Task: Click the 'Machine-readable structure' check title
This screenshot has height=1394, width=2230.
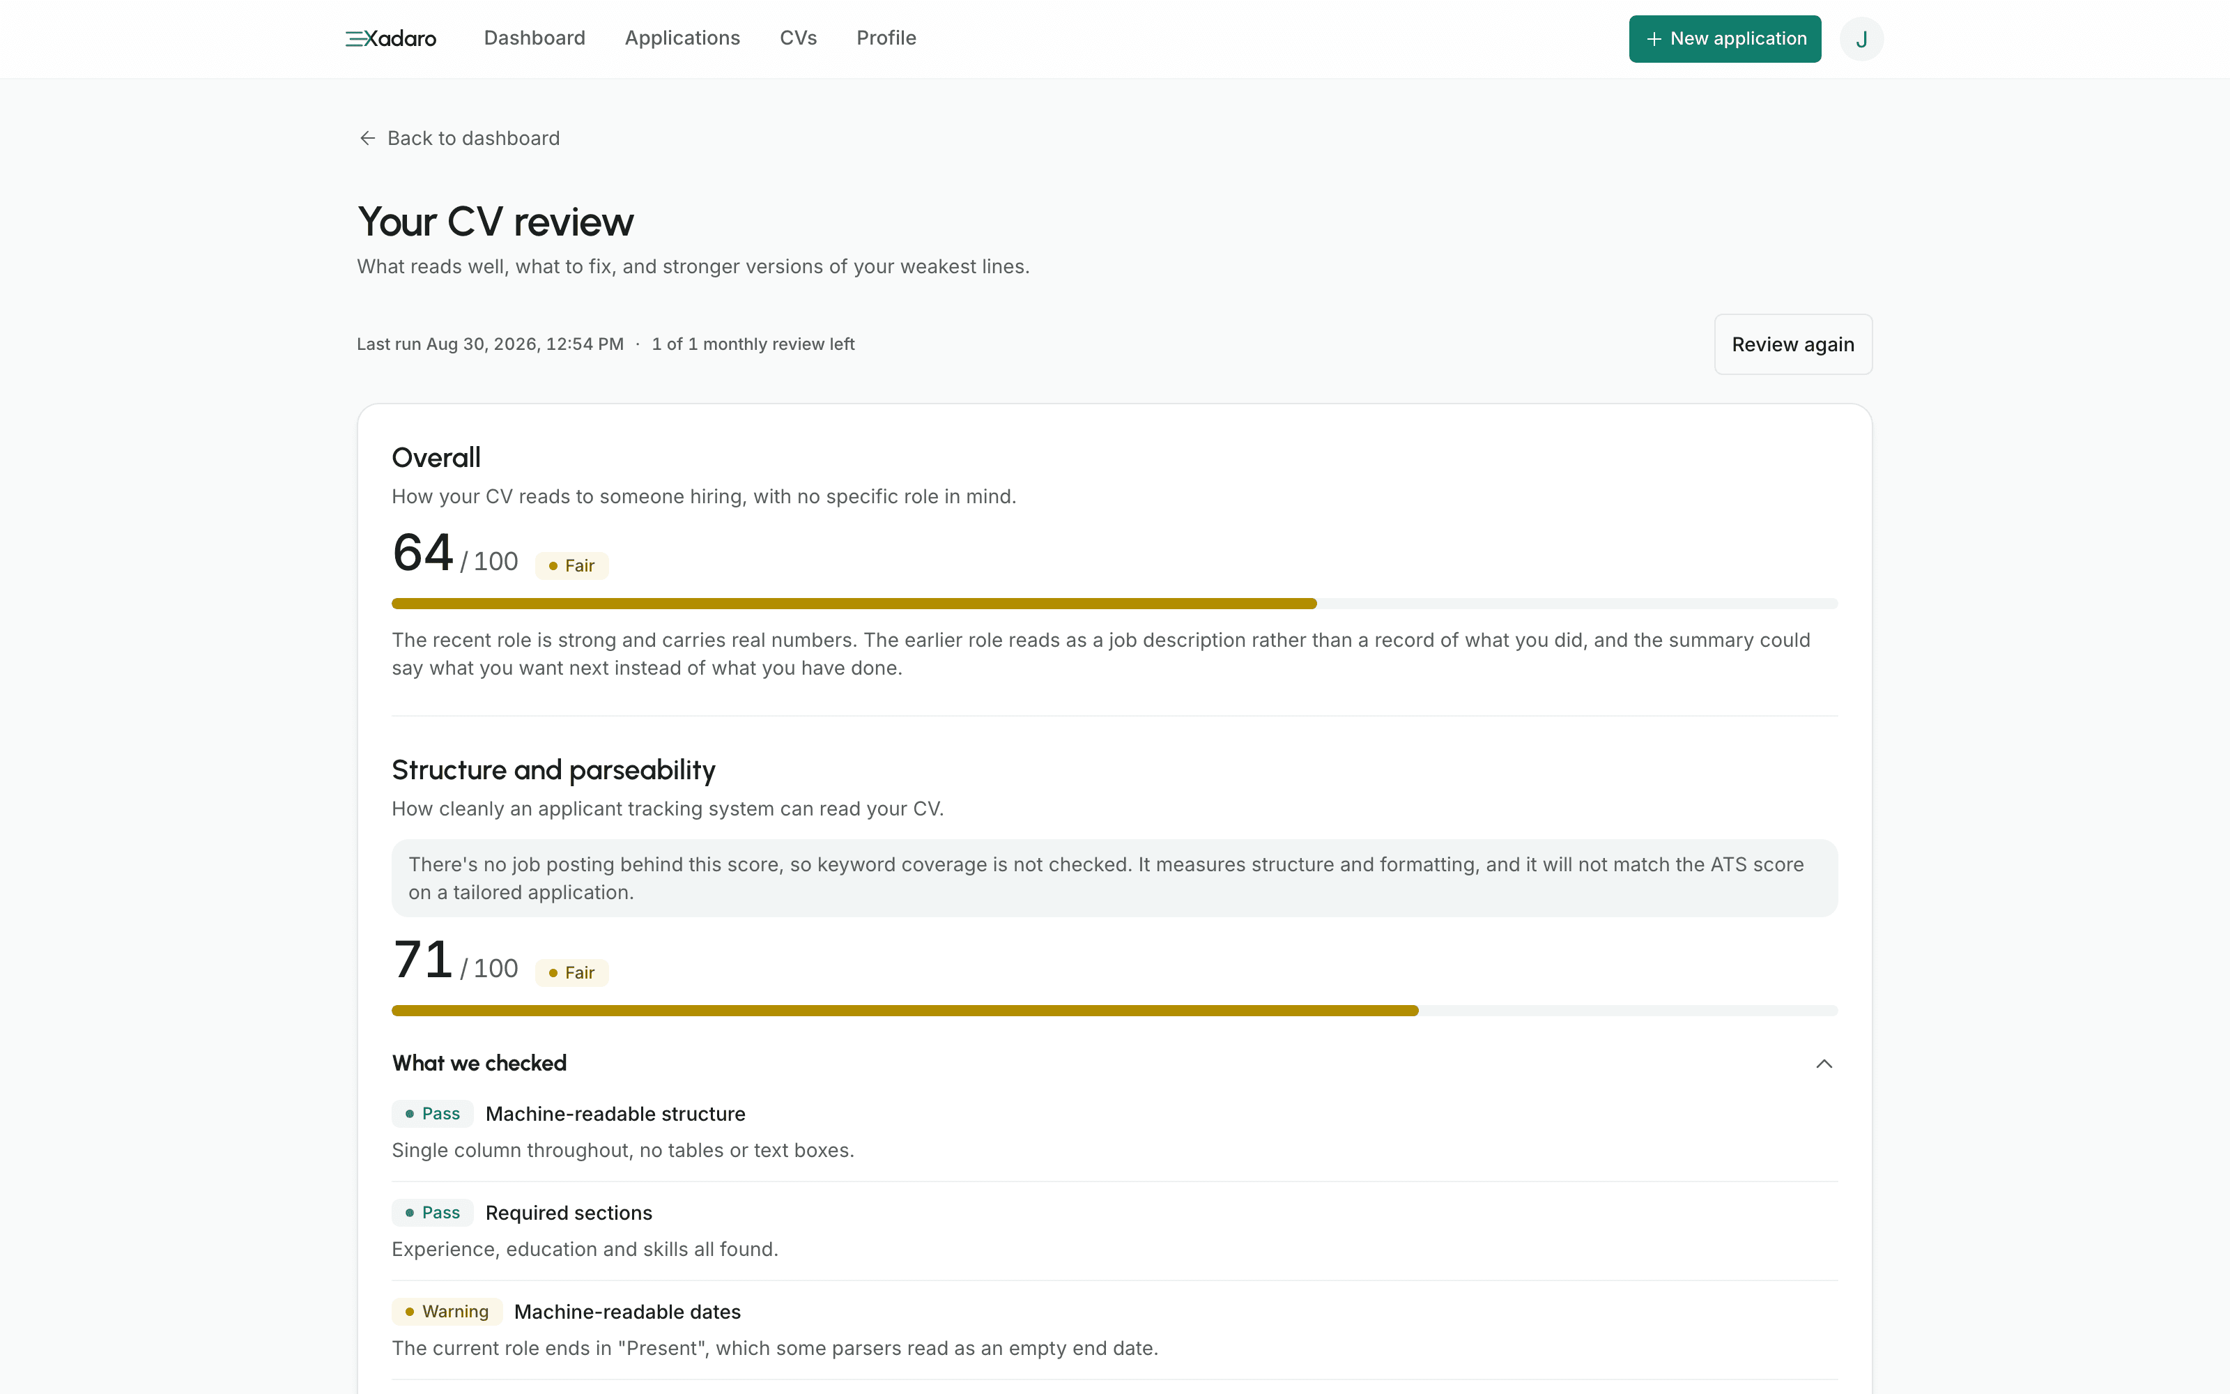Action: coord(615,1114)
